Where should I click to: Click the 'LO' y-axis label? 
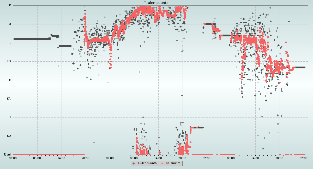pyautogui.click(x=9, y=61)
